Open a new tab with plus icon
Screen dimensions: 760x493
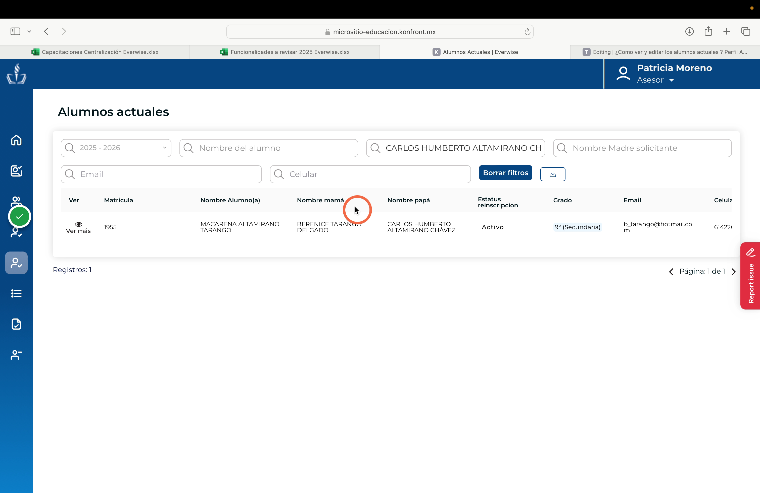[727, 31]
